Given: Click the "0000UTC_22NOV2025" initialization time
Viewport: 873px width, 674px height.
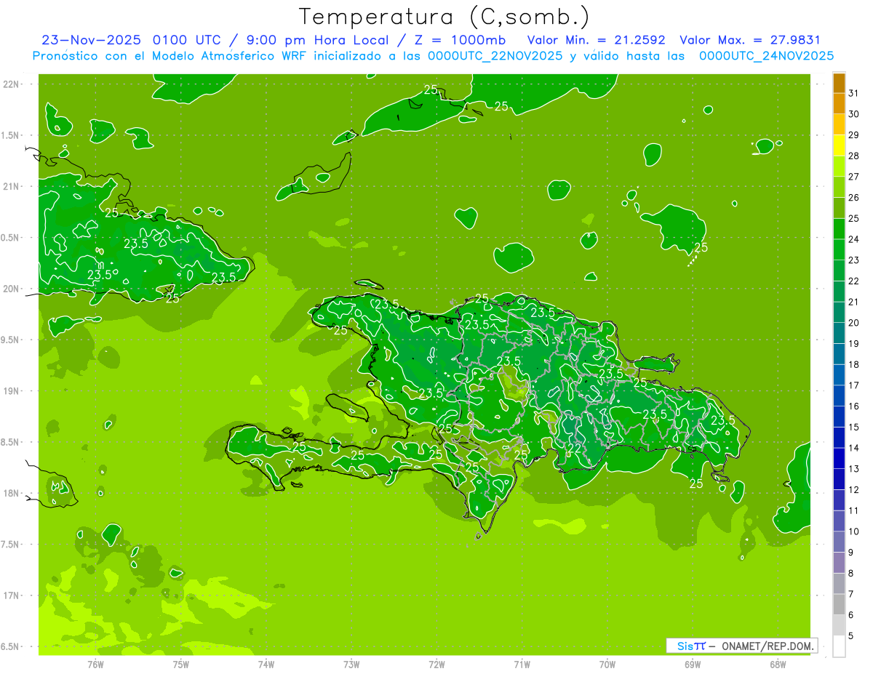Looking at the screenshot, I should [495, 56].
